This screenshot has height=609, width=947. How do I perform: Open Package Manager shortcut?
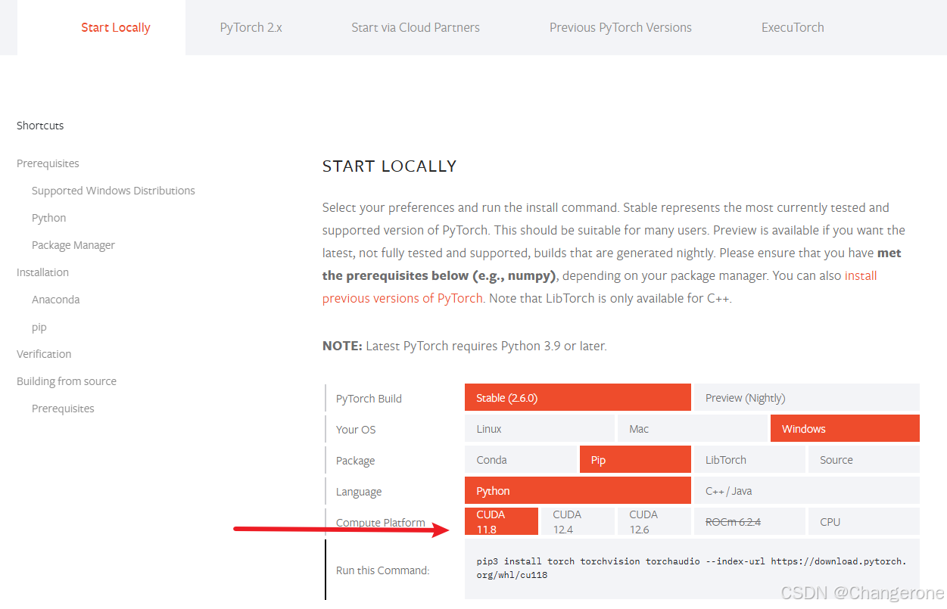tap(73, 245)
